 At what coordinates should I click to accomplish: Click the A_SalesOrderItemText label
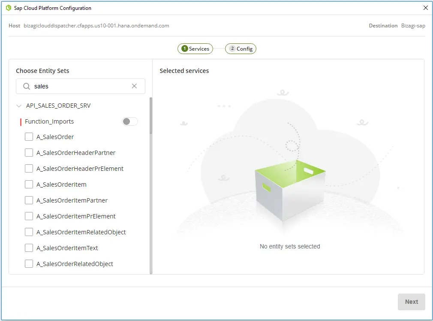67,248
